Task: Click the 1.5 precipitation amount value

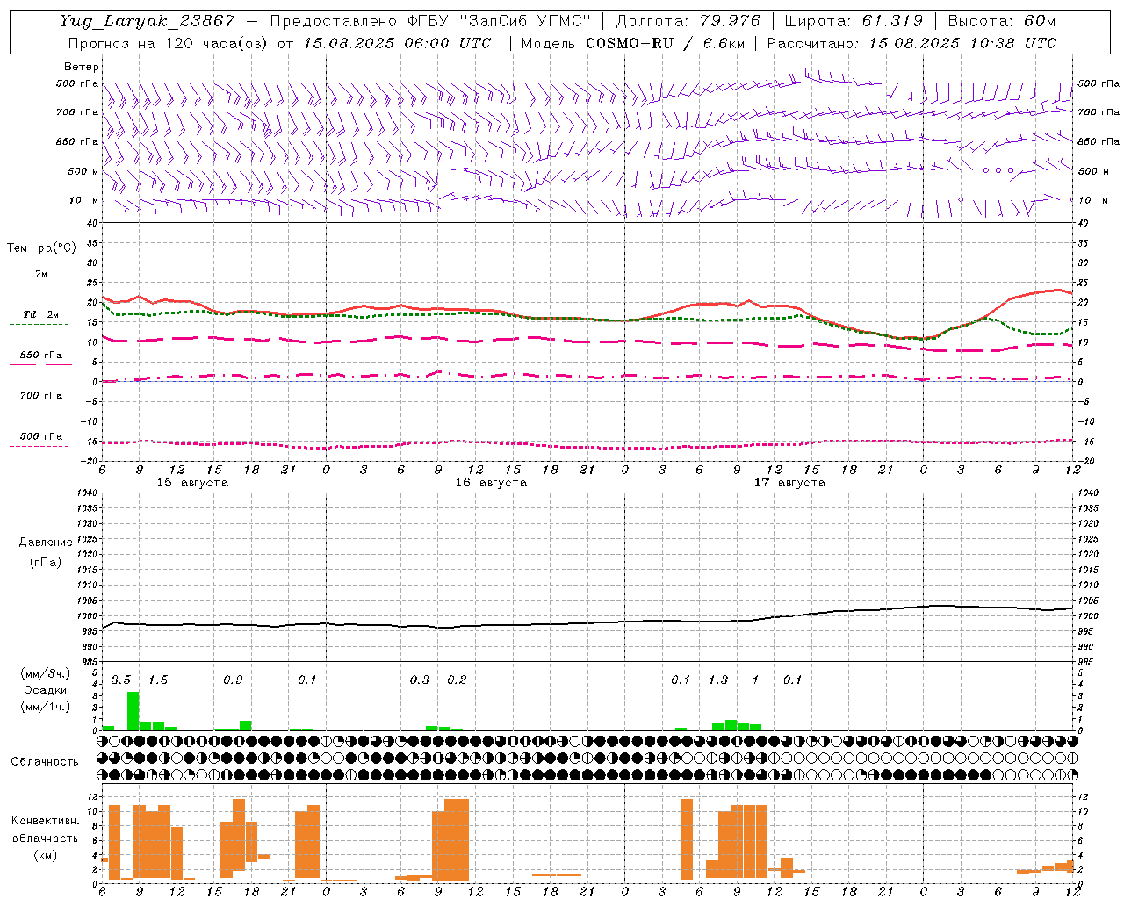Action: pyautogui.click(x=158, y=680)
